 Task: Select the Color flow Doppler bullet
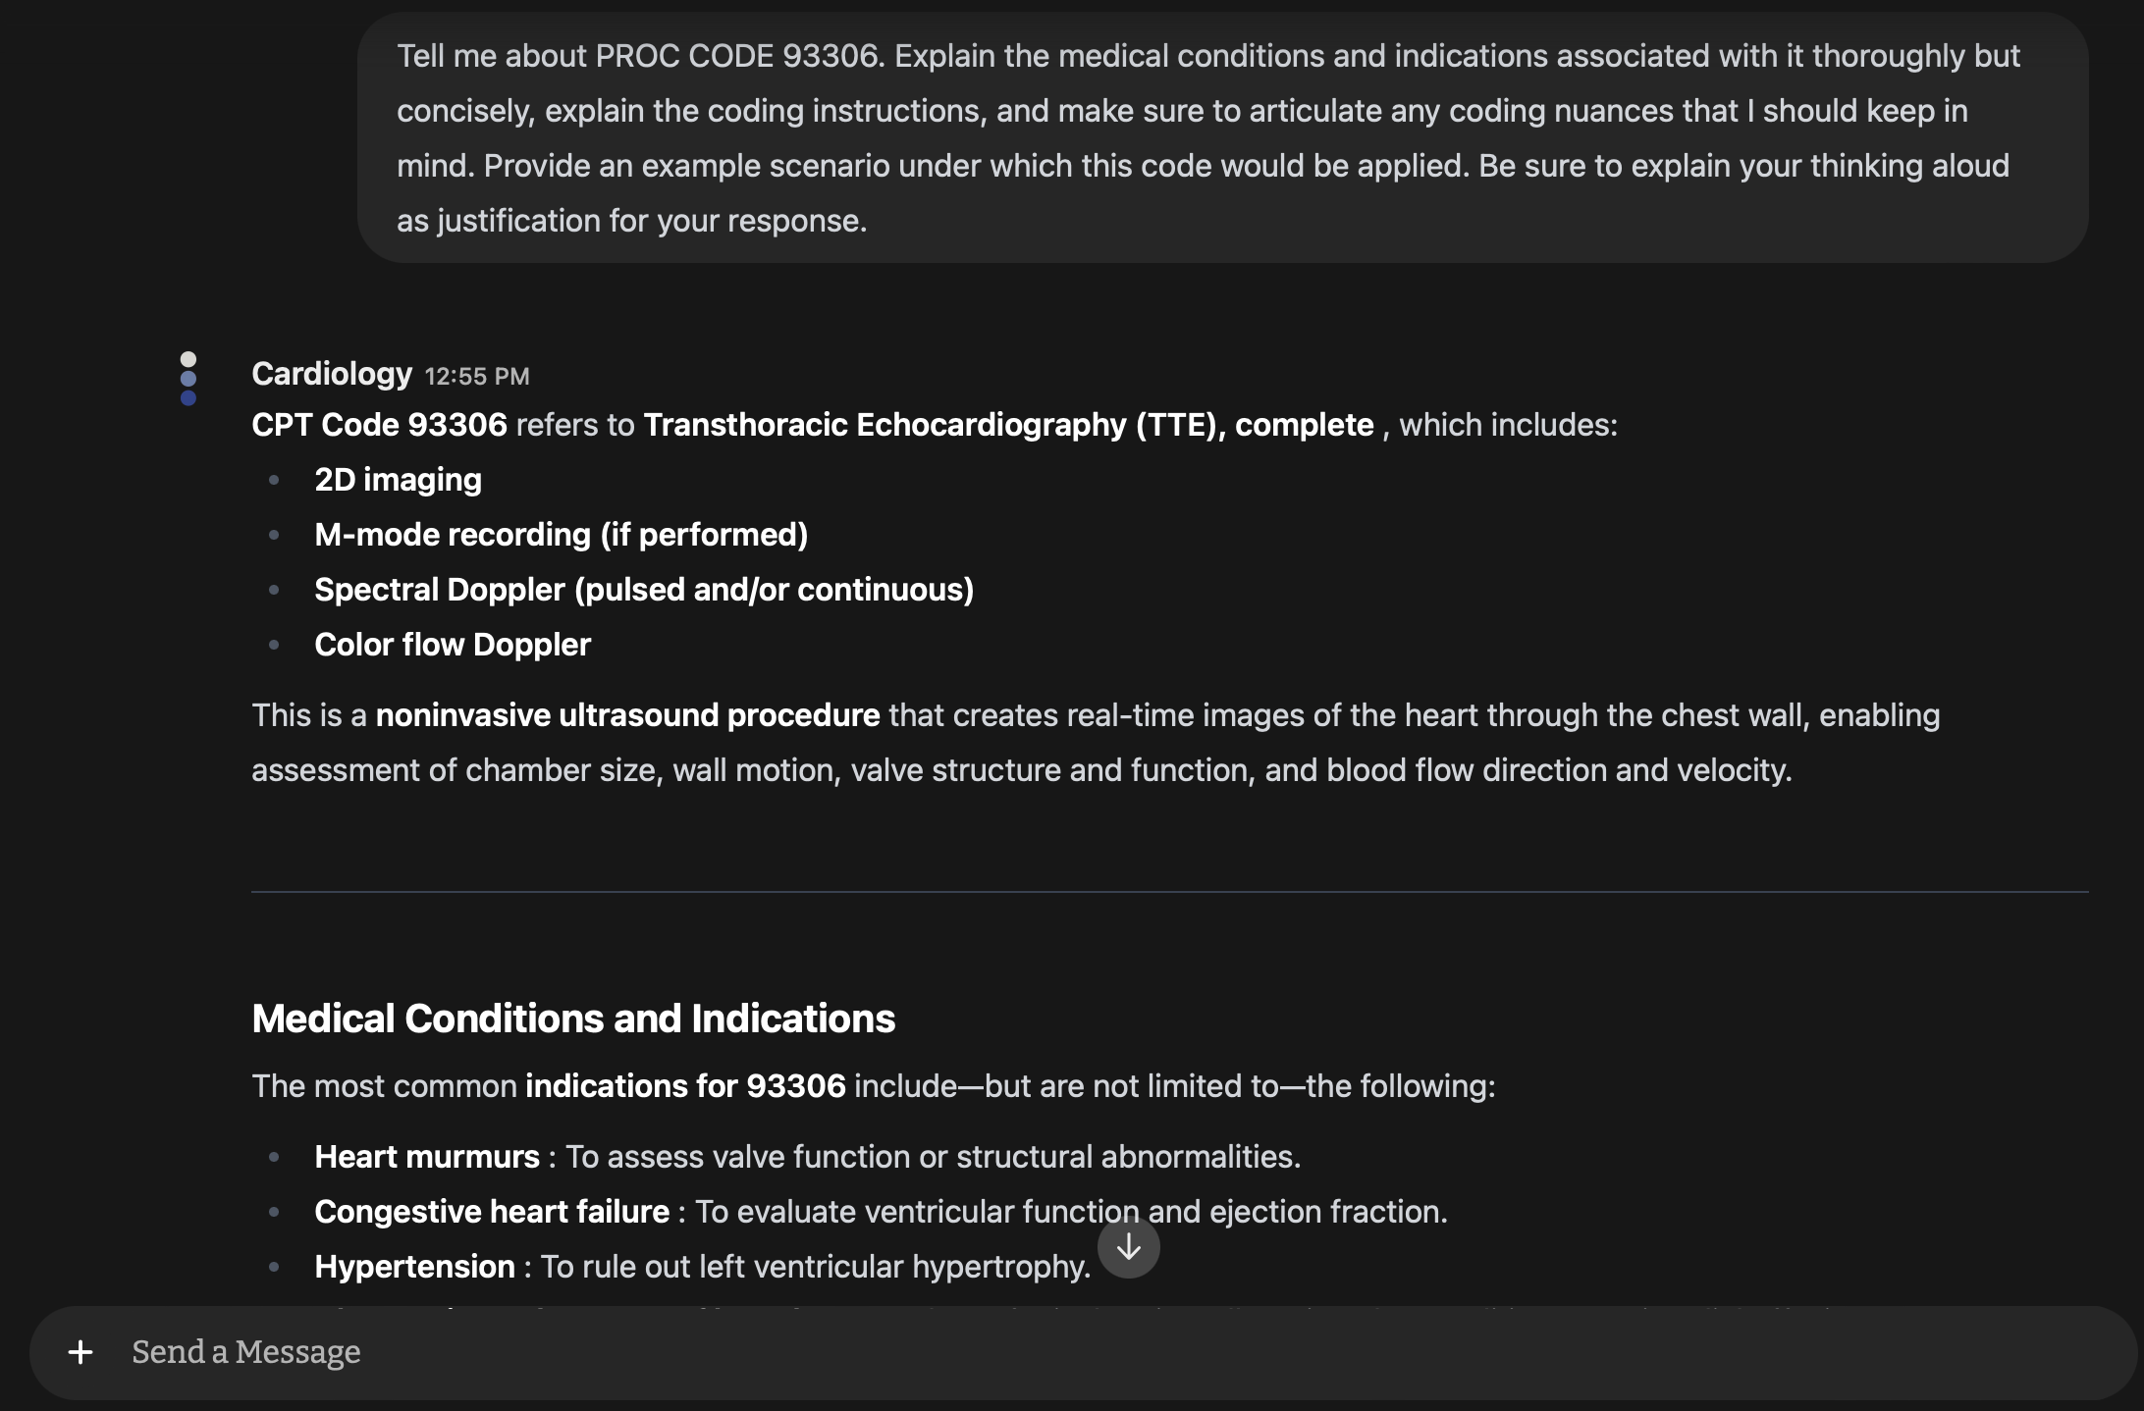pyautogui.click(x=453, y=645)
